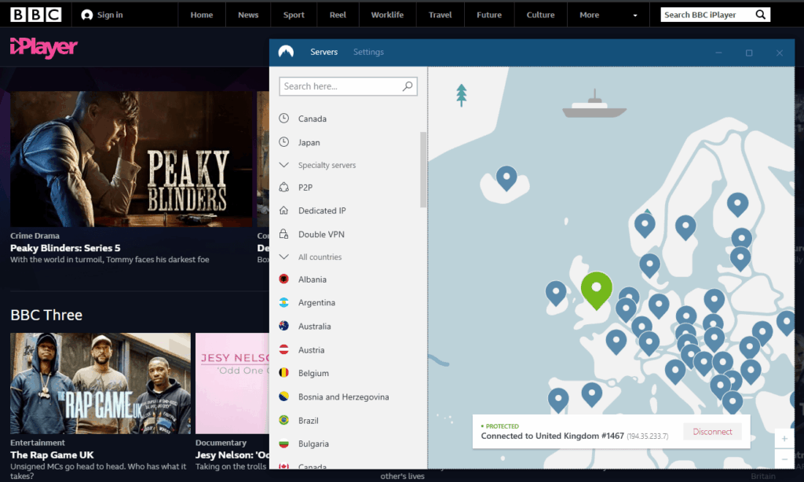This screenshot has height=482, width=804.
Task: Switch to the Settings tab
Action: click(368, 53)
